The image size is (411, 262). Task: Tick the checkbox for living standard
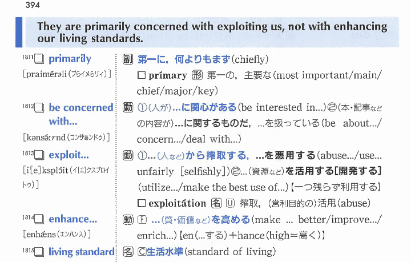pos(39,252)
